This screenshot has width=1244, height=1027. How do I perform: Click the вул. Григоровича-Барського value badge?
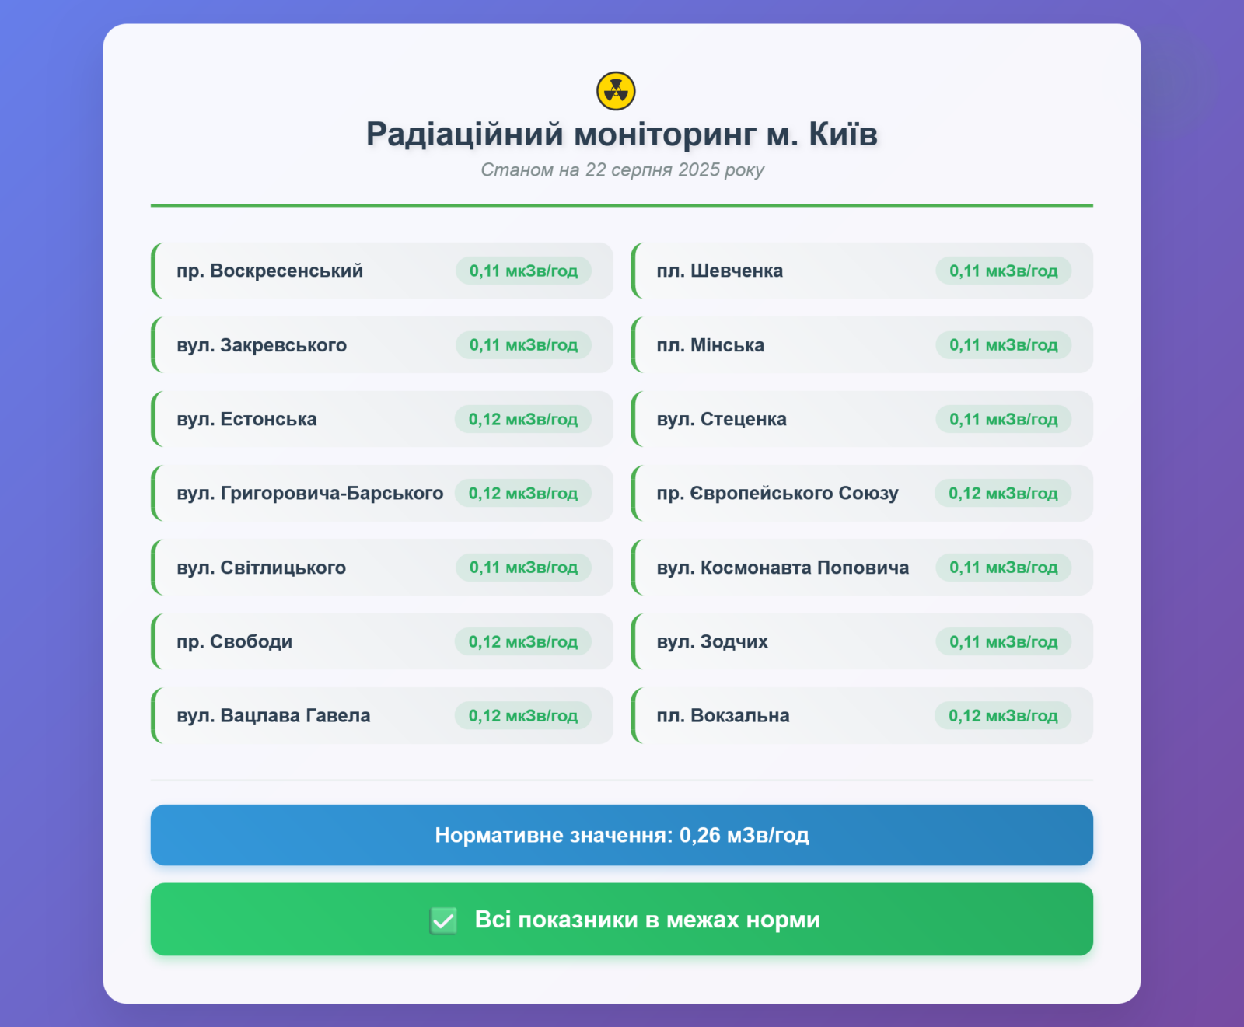click(523, 494)
